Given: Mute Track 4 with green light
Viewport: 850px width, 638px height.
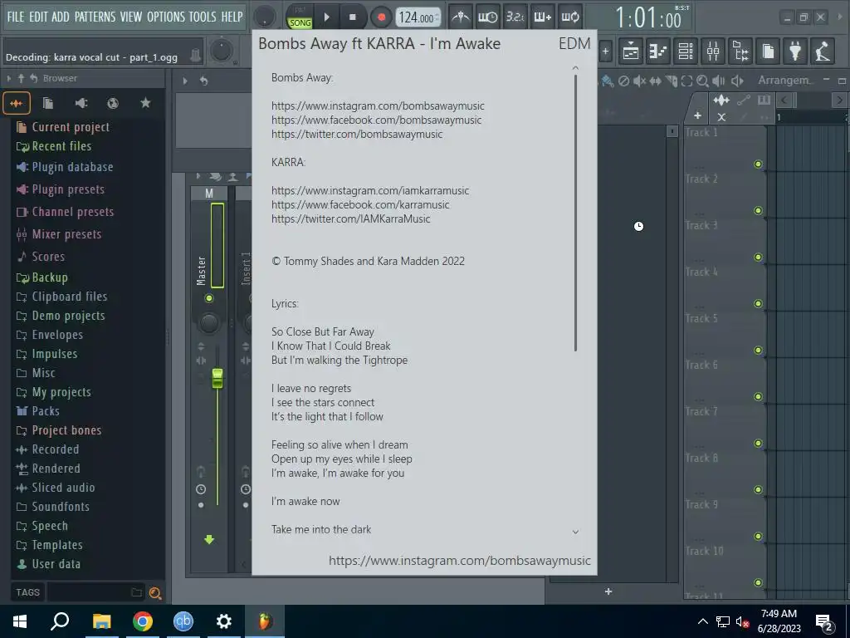Looking at the screenshot, I should click(759, 304).
